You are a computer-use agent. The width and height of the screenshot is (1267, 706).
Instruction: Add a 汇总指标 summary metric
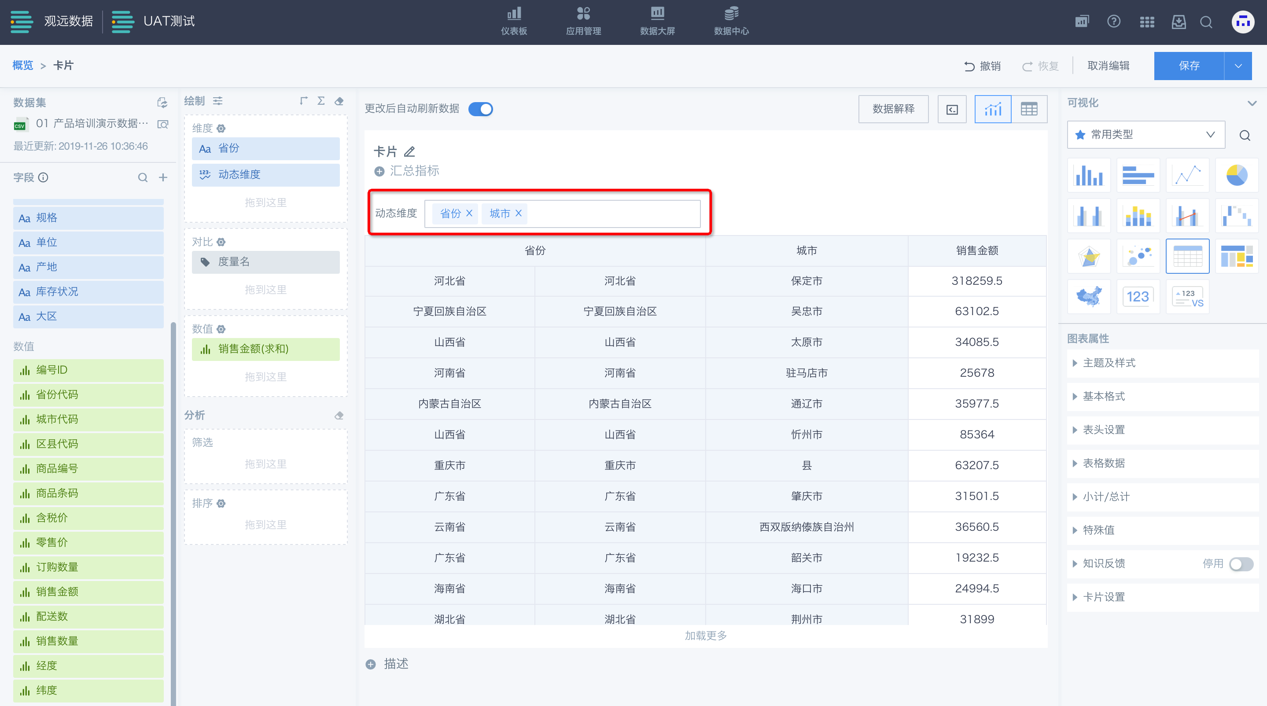[406, 171]
